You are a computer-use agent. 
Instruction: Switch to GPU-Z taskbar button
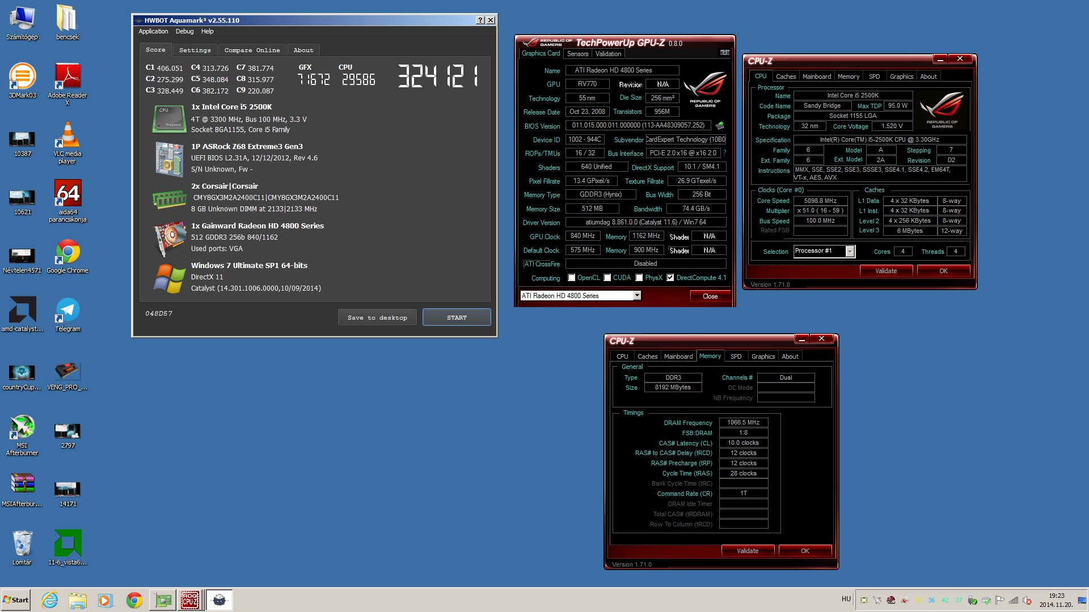[163, 600]
